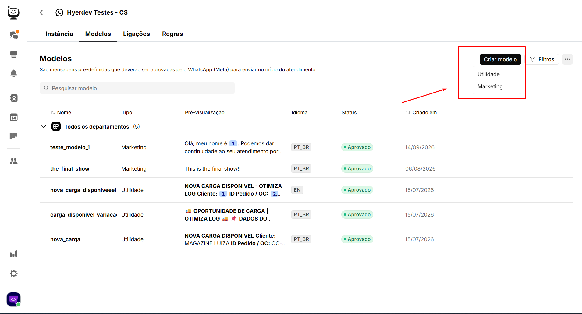Choose Utilidade from the dropdown menu
Viewport: 582px width, 314px height.
pyautogui.click(x=497, y=74)
